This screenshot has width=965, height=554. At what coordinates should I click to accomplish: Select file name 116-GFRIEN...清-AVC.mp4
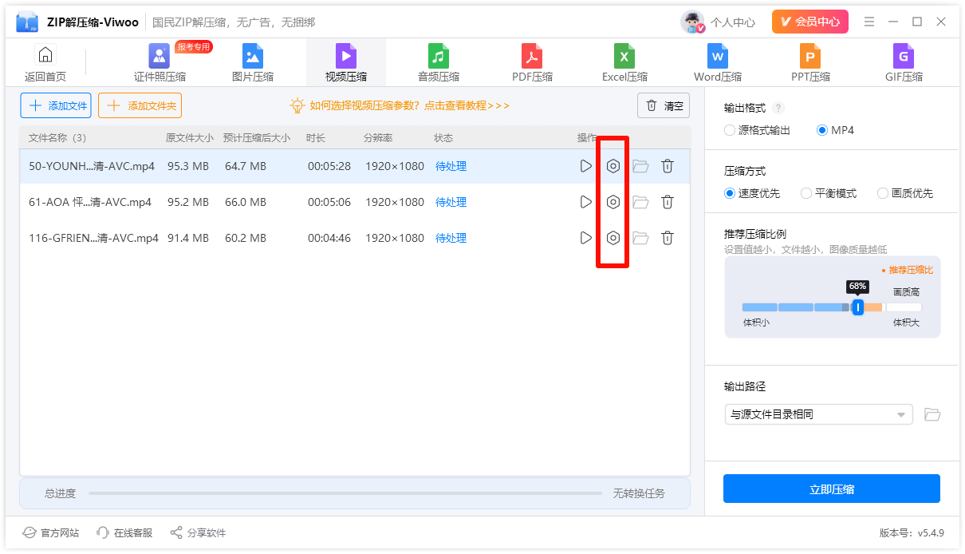click(x=93, y=238)
